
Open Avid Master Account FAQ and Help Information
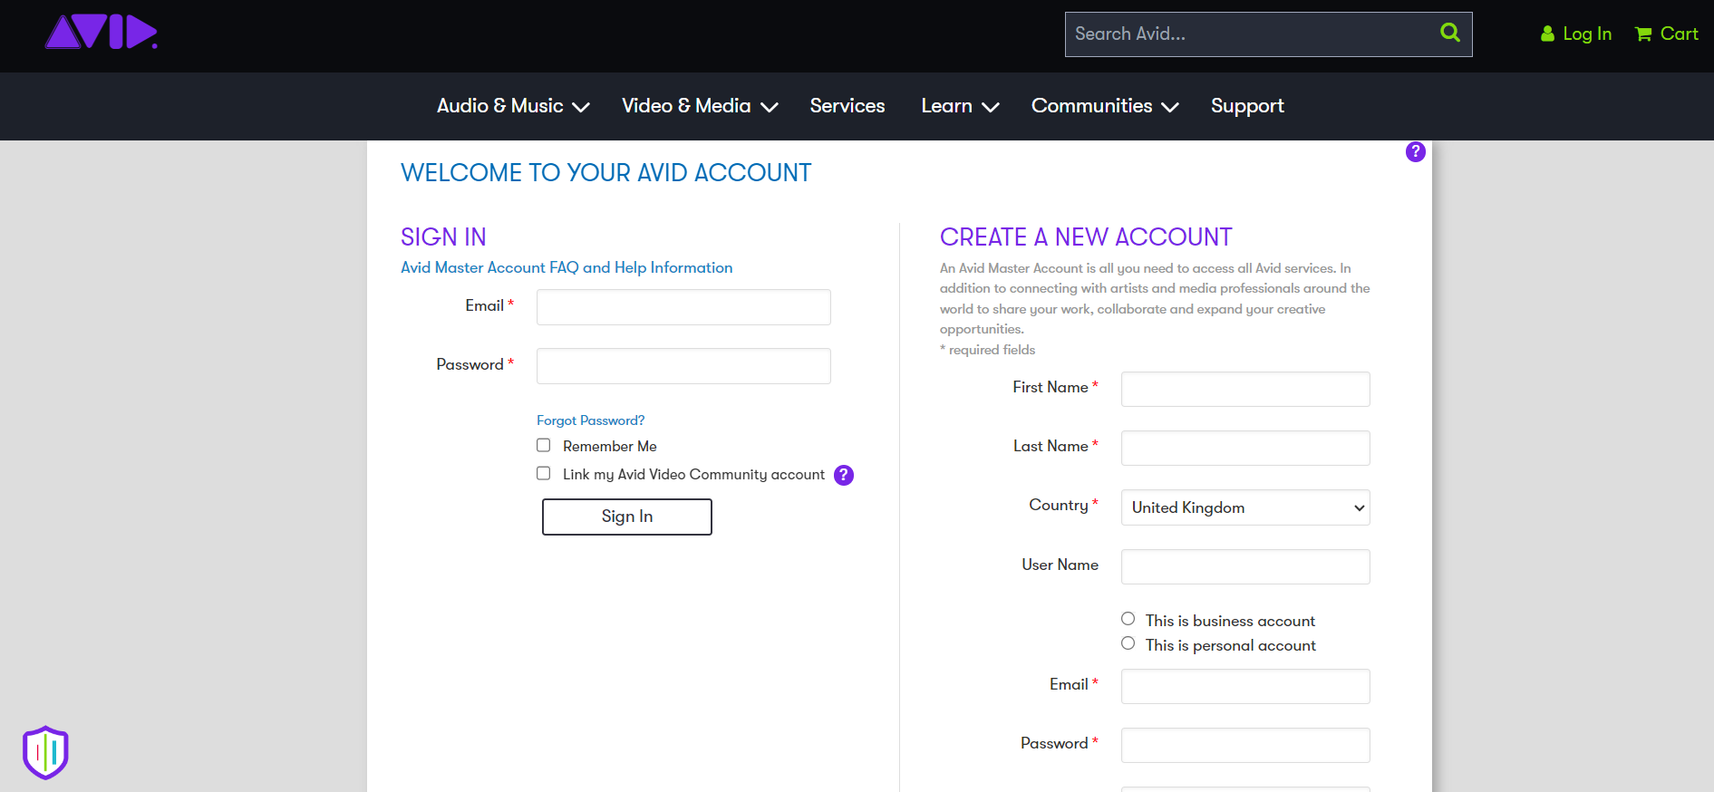click(x=566, y=267)
